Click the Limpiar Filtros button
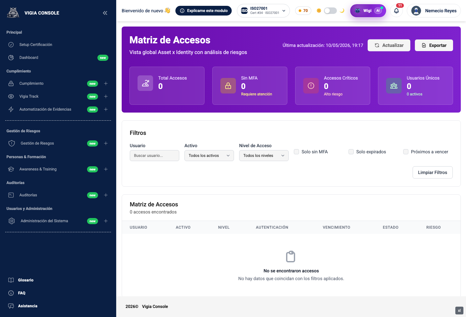 [433, 172]
